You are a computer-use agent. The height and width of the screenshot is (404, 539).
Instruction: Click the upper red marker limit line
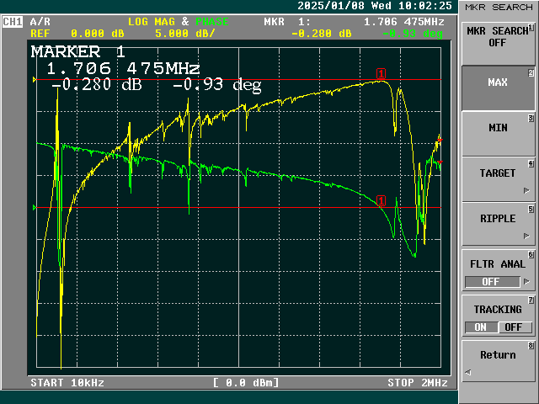coord(211,80)
